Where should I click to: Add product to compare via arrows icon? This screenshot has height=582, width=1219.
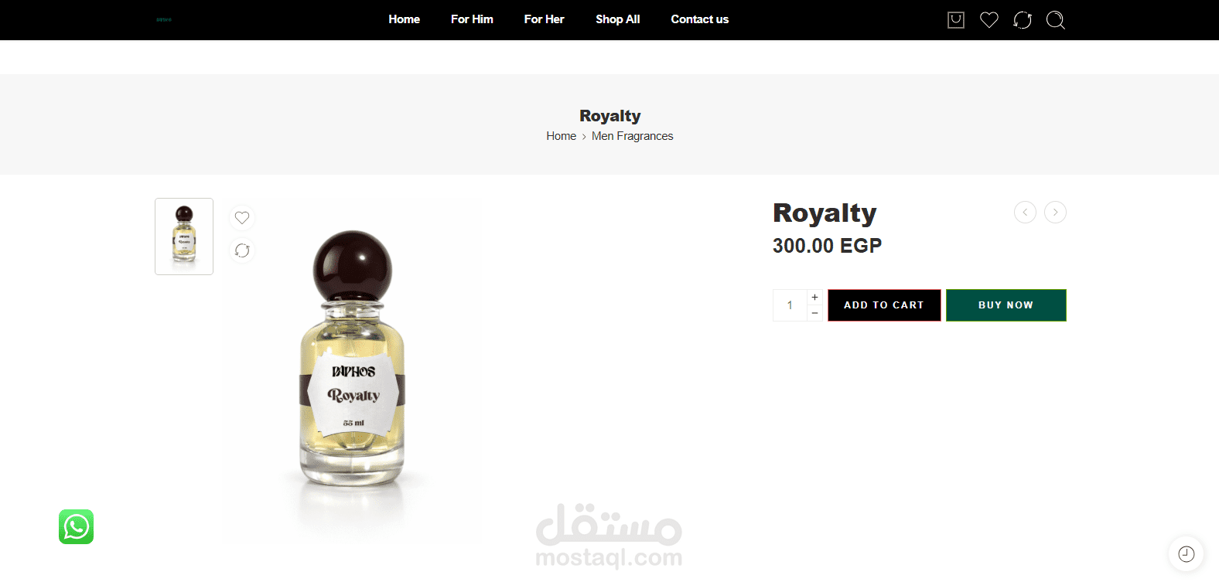tap(242, 250)
